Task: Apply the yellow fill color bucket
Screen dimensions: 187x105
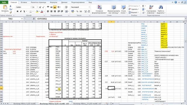Action: (37, 11)
